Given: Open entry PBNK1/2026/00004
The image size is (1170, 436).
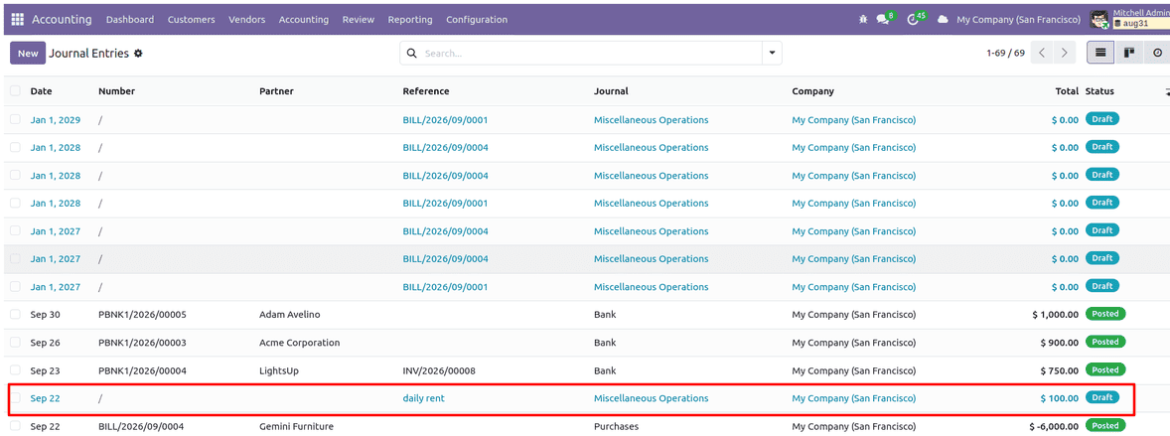Looking at the screenshot, I should [x=142, y=370].
